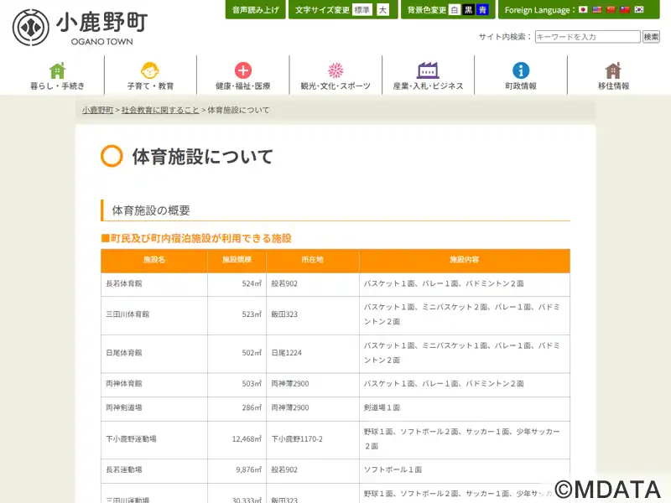Open the 町政情報 info icon
671x503 pixels.
coord(521,70)
